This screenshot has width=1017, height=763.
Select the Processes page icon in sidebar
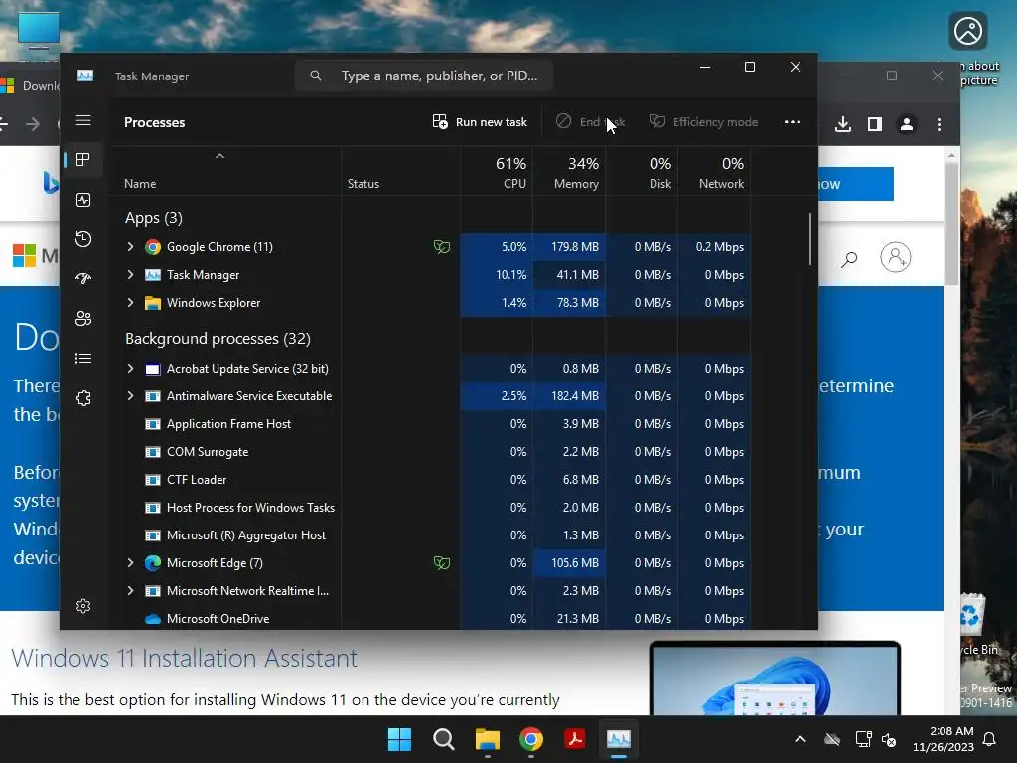pos(83,160)
